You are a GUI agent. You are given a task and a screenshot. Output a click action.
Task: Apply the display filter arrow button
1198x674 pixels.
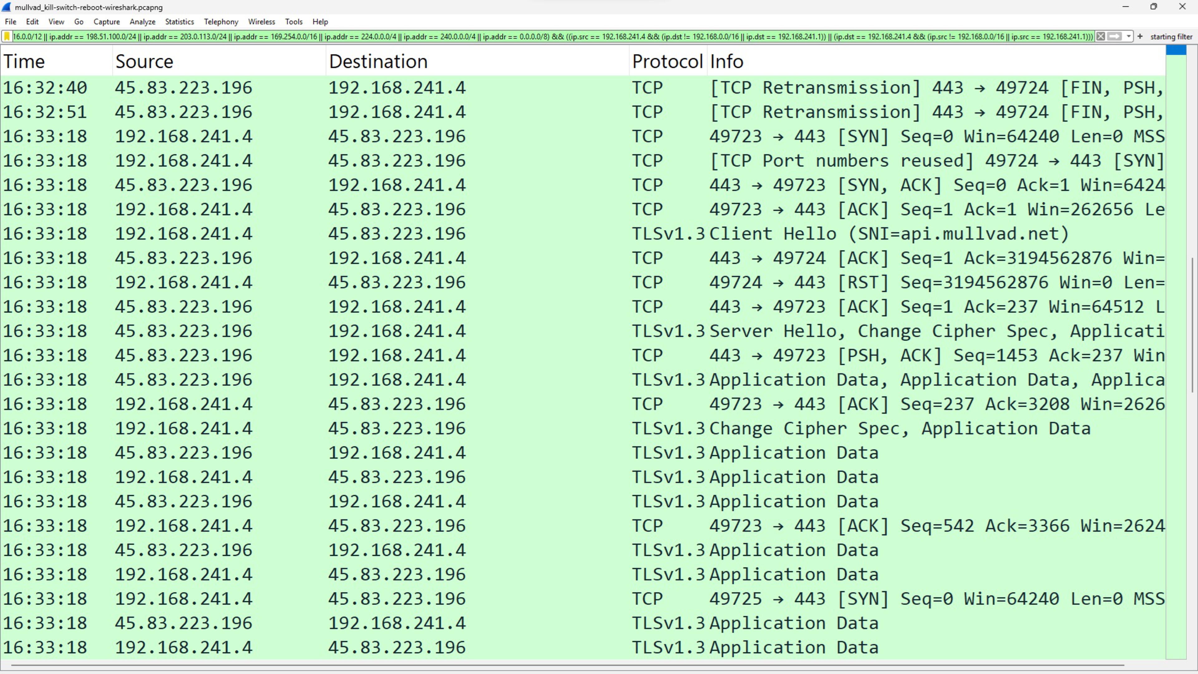click(1115, 36)
